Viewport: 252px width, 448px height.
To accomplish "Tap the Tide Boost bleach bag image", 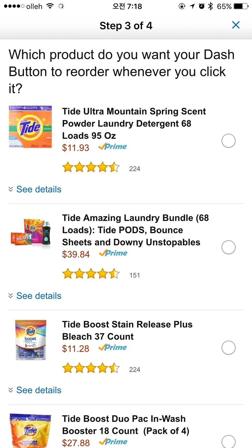I will (x=31, y=340).
